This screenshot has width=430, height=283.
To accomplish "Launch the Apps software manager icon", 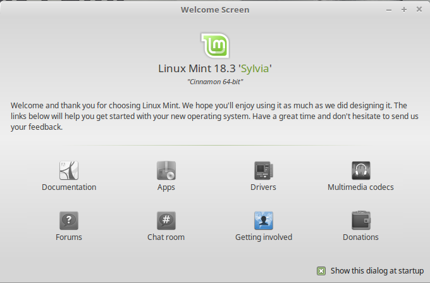I will click(166, 170).
